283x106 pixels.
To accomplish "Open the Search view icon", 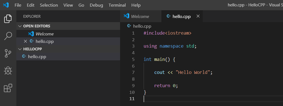I will pyautogui.click(x=8, y=36).
